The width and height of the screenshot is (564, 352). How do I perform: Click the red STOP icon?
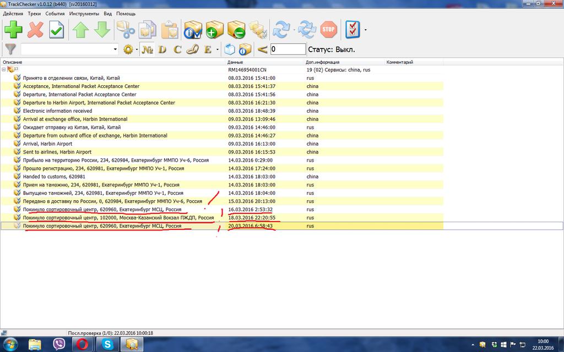pos(329,29)
